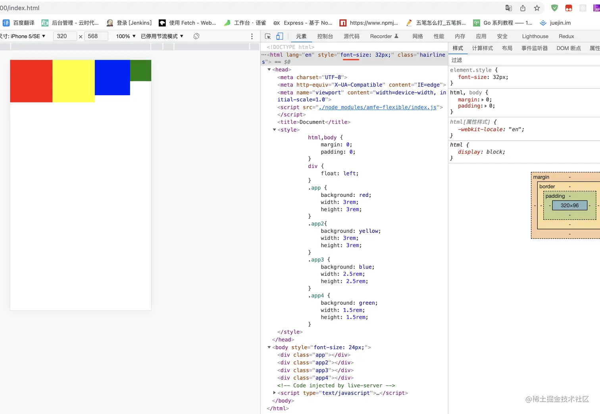Switch to the 网络 tab
600x414 pixels.
[x=417, y=36]
